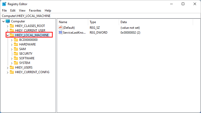Image resolution: width=201 pixels, height=113 pixels.
Task: Expand the HKEY_USERS key
Action: (7, 68)
